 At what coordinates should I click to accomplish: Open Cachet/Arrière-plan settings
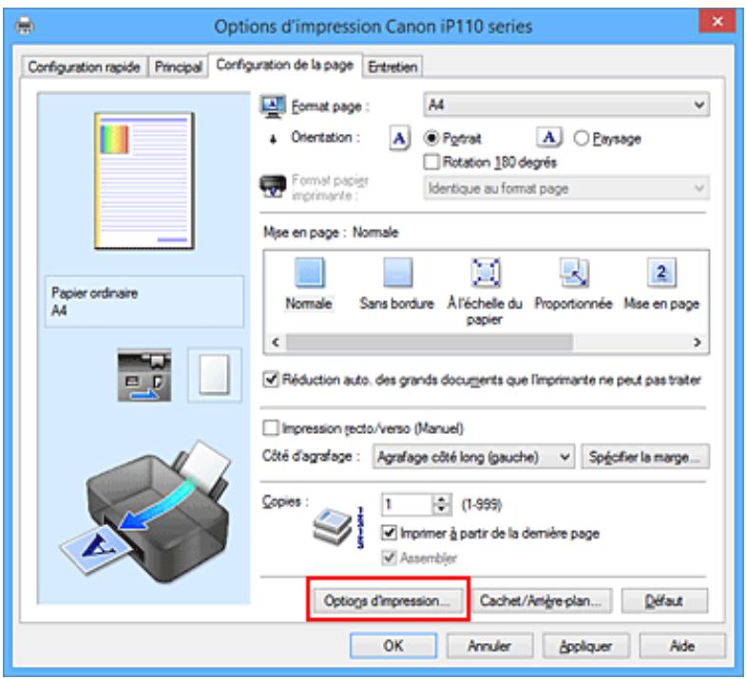pyautogui.click(x=542, y=601)
